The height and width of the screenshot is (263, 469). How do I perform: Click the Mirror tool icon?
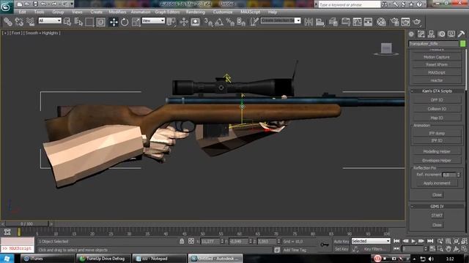click(x=309, y=22)
